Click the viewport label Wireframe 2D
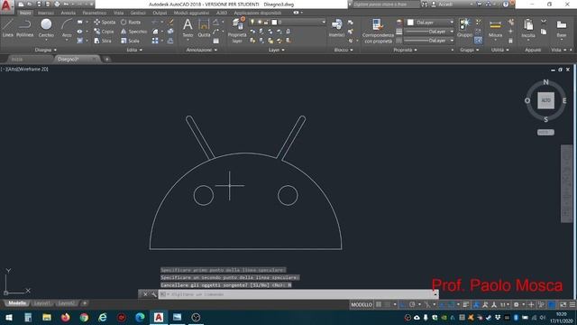 point(32,69)
